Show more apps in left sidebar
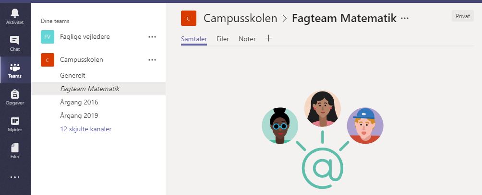 pos(15,177)
